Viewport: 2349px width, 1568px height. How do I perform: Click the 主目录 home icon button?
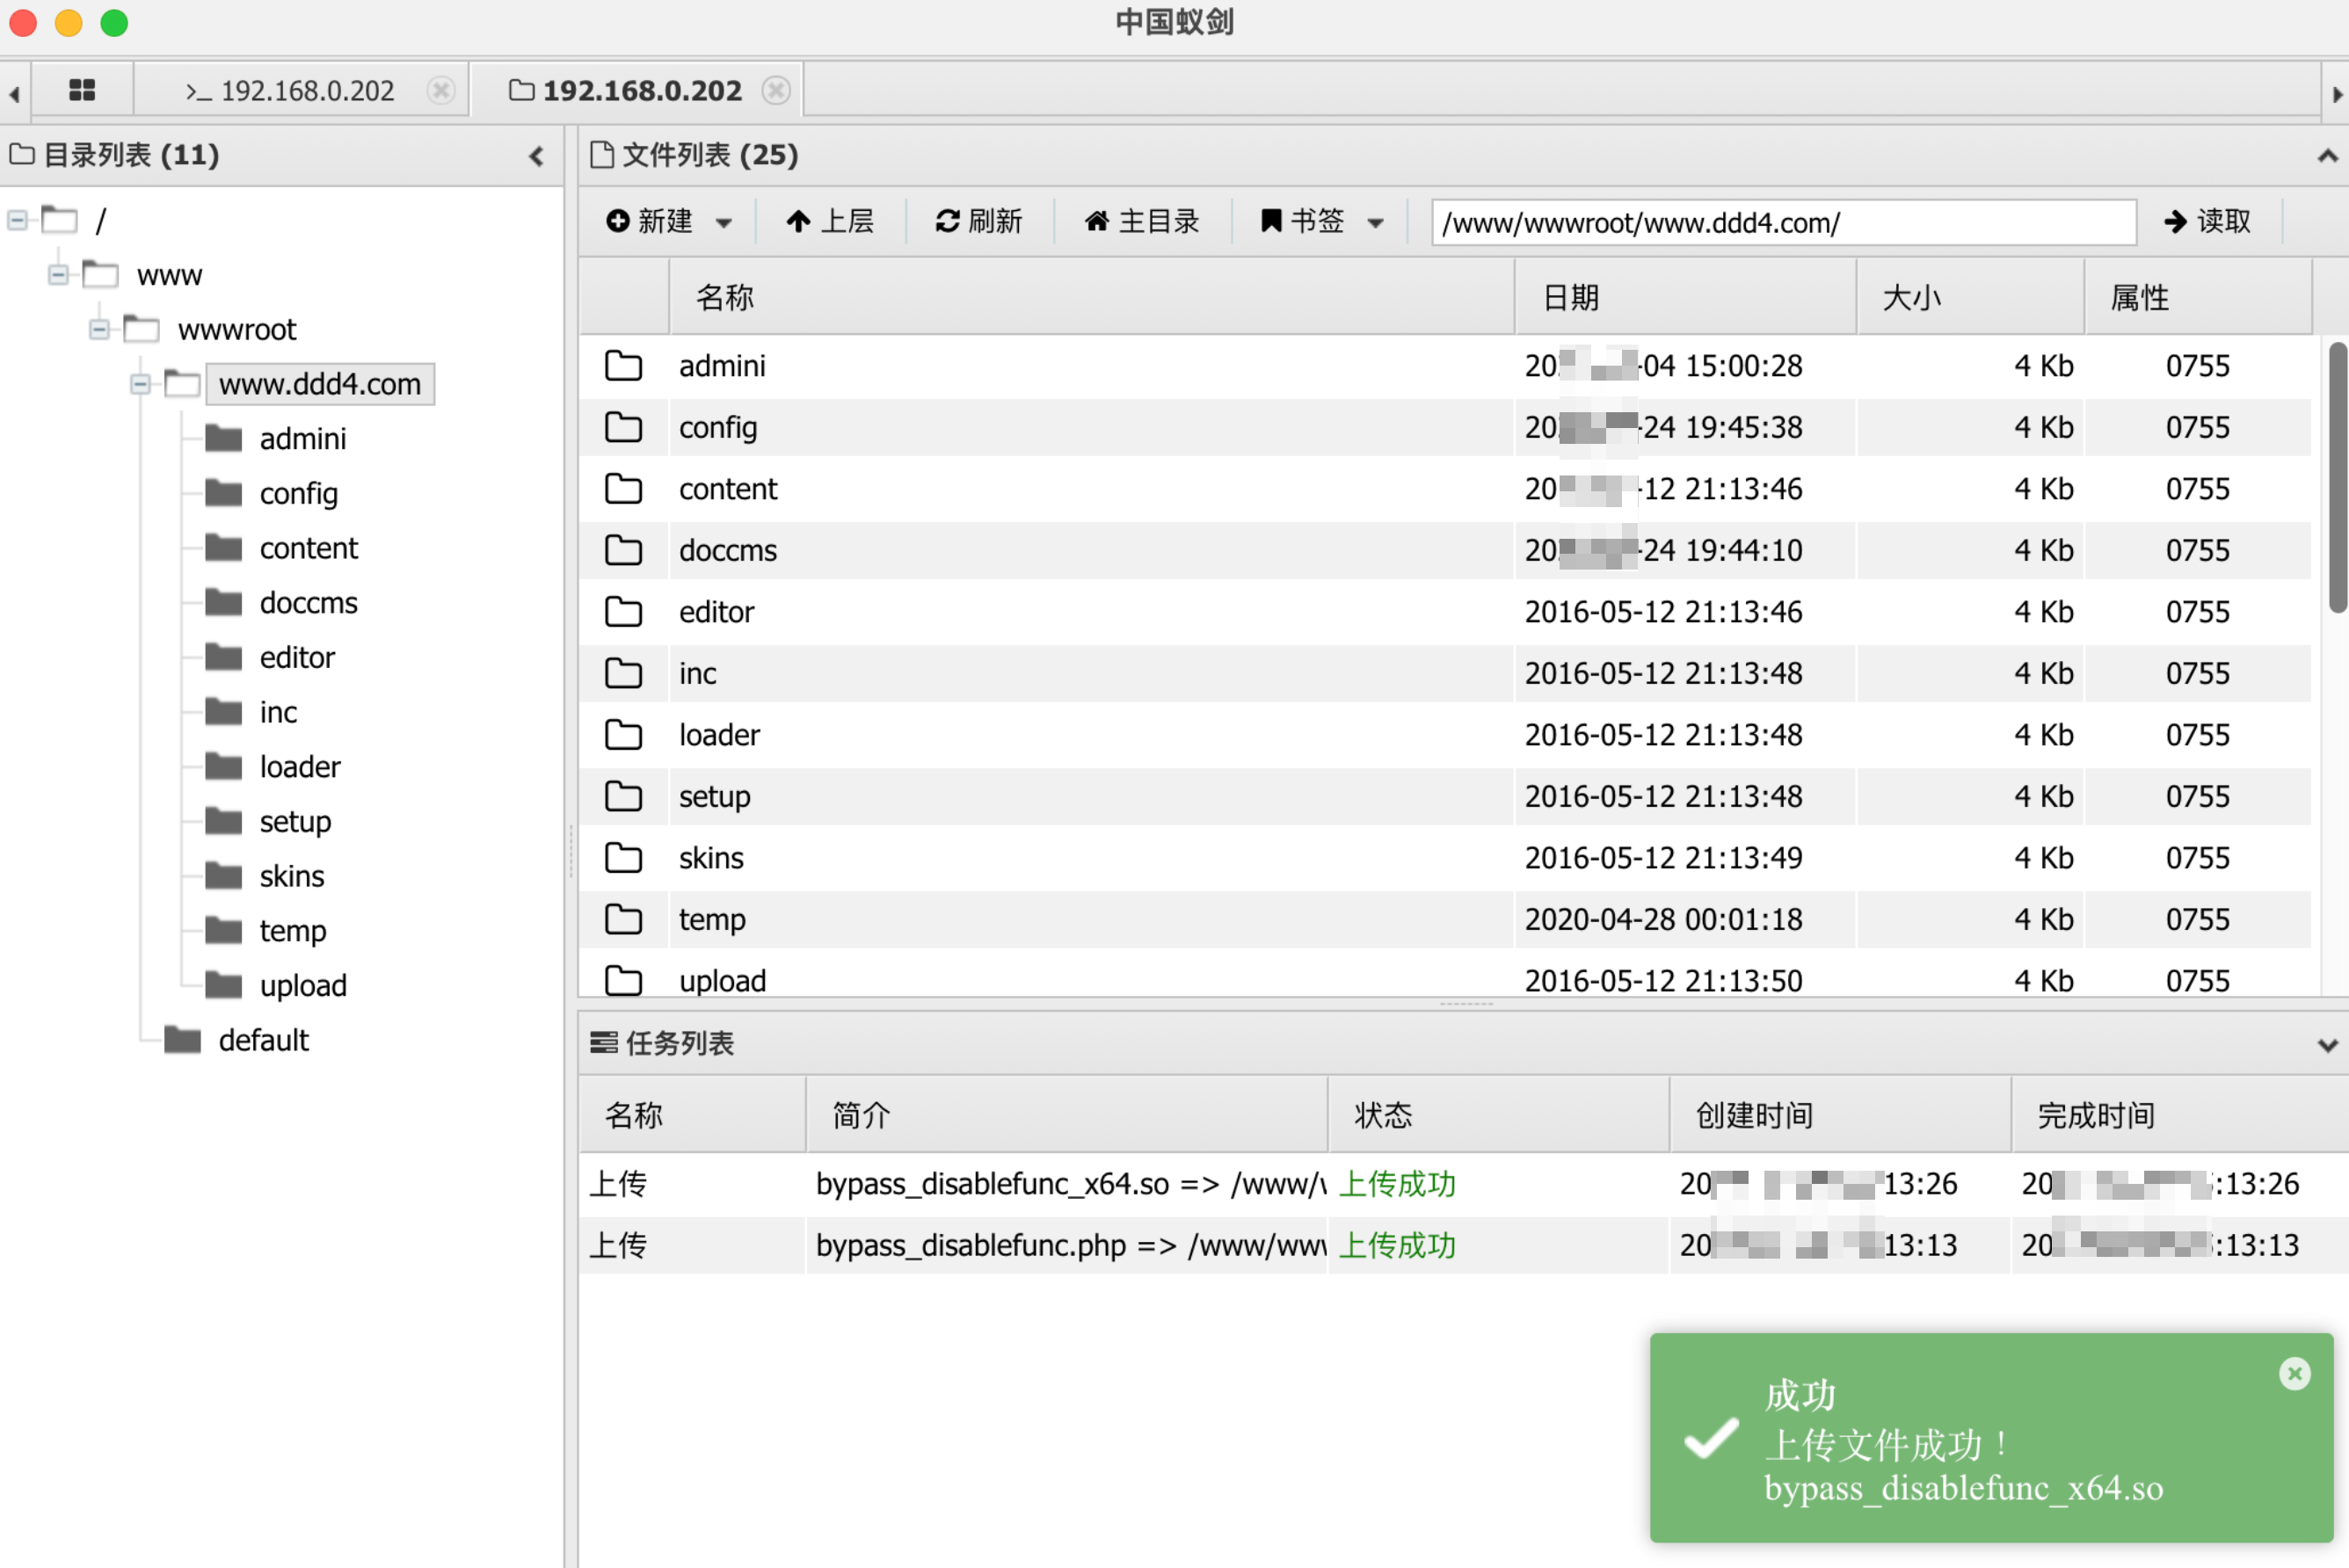pyautogui.click(x=1141, y=221)
